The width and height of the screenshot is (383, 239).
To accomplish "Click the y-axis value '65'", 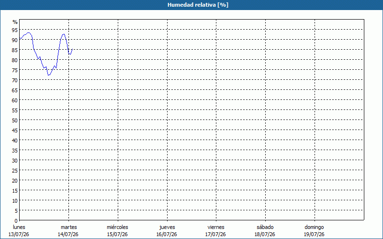I will [x=15, y=90].
